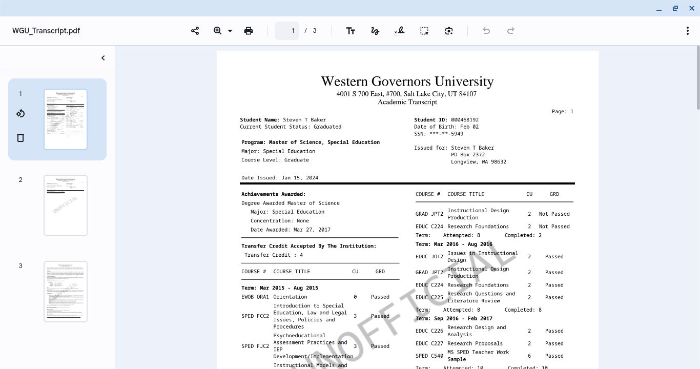The image size is (700, 369).
Task: Open the signature tool
Action: click(400, 31)
